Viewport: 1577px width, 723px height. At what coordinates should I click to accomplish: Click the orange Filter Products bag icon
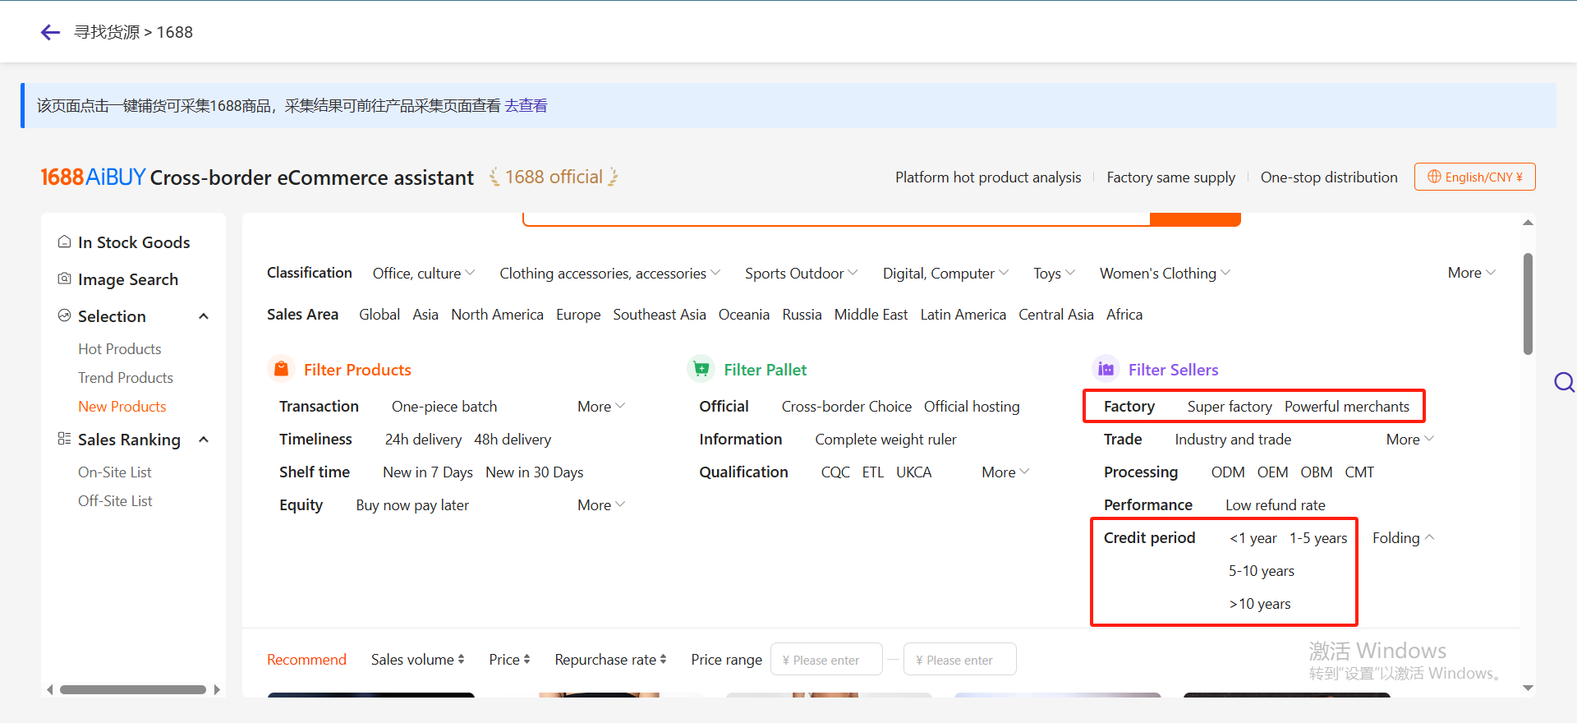(281, 370)
